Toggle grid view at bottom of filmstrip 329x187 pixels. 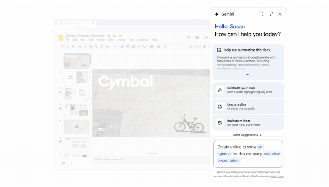point(64,163)
